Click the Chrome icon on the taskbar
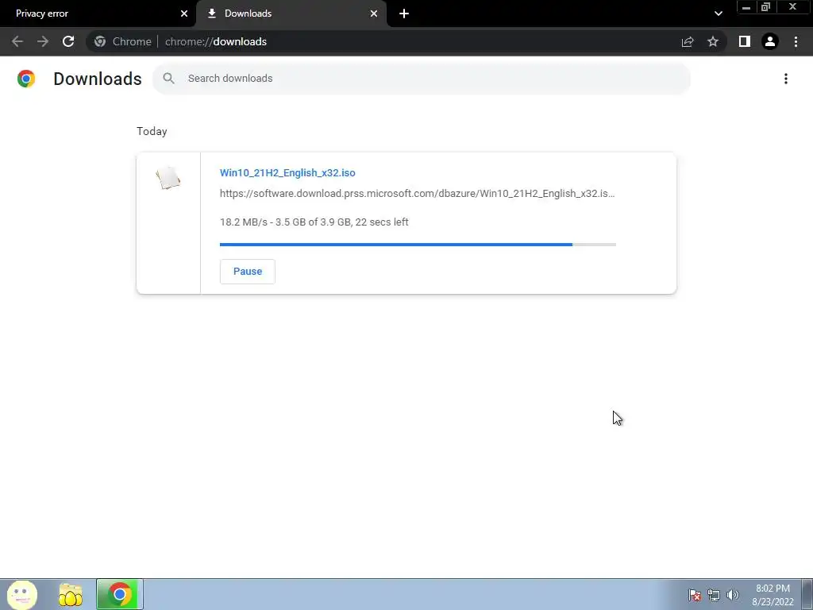 pos(120,594)
